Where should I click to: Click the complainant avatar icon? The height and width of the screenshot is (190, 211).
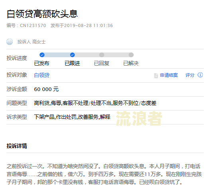(10, 42)
